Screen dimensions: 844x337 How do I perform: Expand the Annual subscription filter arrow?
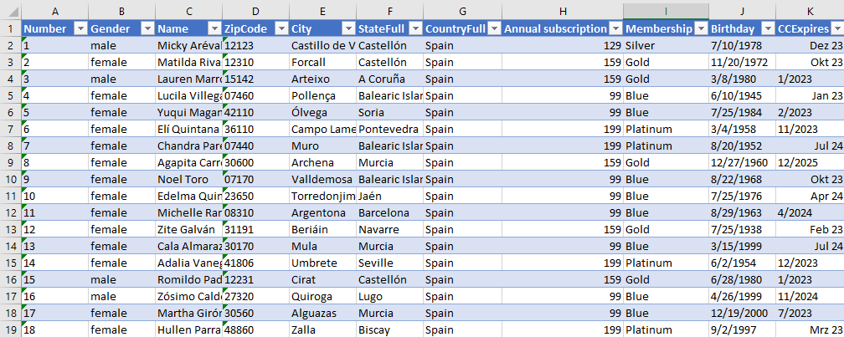click(615, 28)
